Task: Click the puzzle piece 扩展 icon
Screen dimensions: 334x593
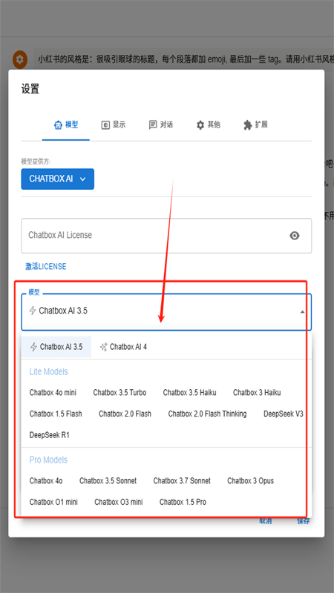Action: tap(247, 125)
